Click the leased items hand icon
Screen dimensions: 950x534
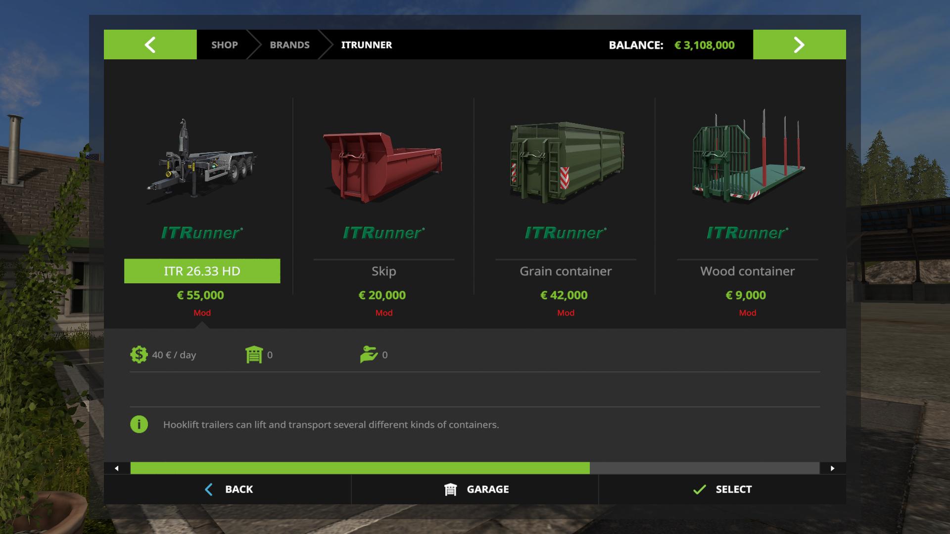pyautogui.click(x=369, y=355)
